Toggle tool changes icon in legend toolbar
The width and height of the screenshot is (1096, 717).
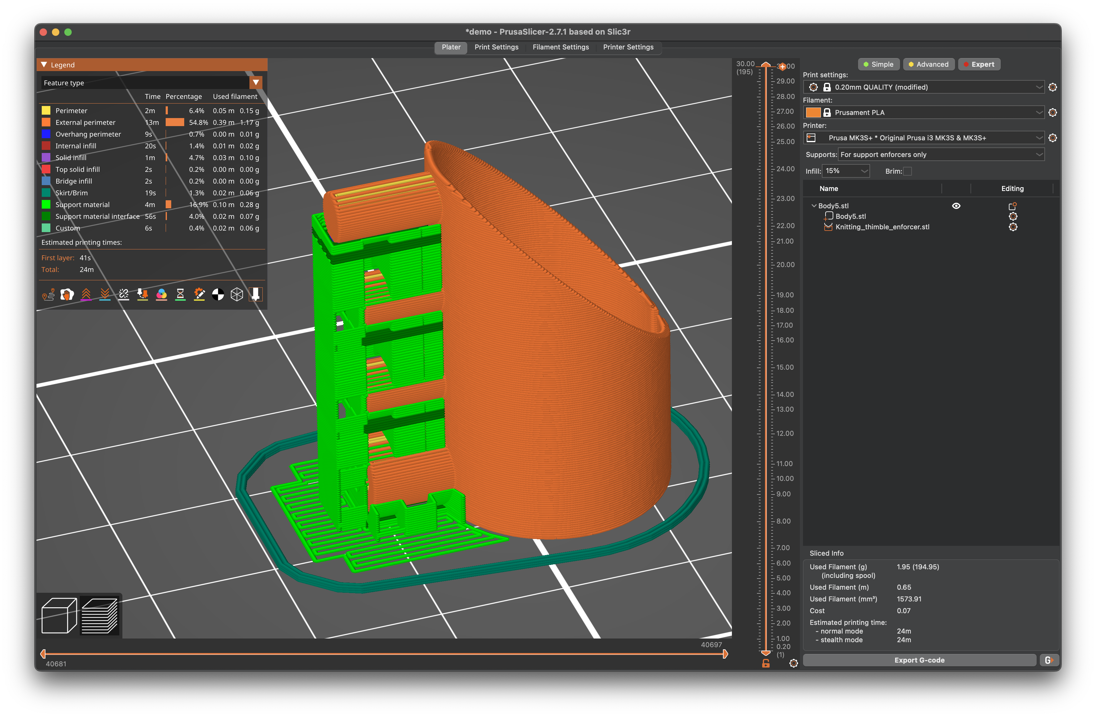(x=143, y=295)
